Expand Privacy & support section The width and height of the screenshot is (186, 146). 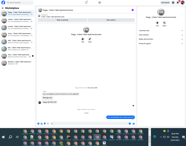[x=161, y=43]
